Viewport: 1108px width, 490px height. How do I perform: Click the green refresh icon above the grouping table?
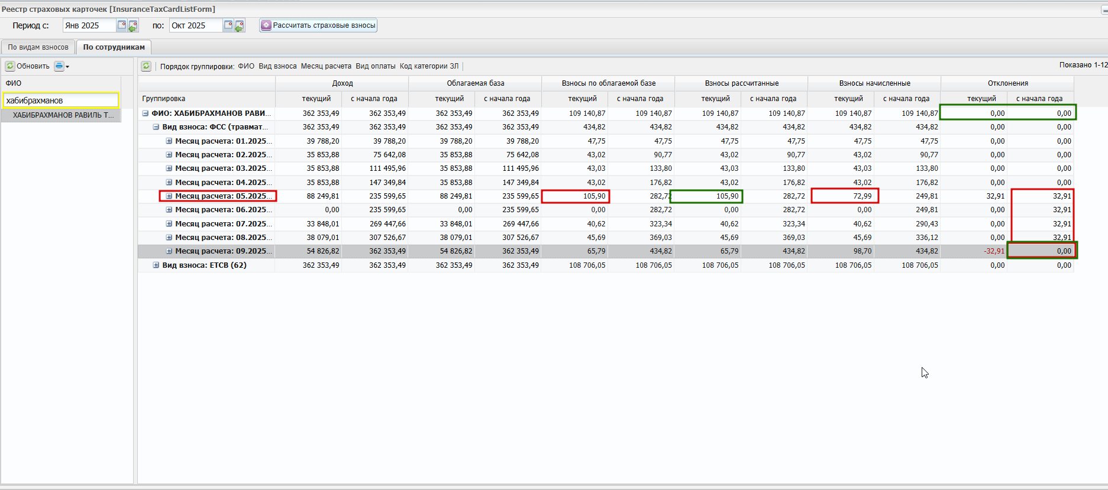point(146,66)
